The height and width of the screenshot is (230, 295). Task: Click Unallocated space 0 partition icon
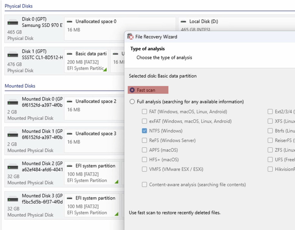point(70,21)
